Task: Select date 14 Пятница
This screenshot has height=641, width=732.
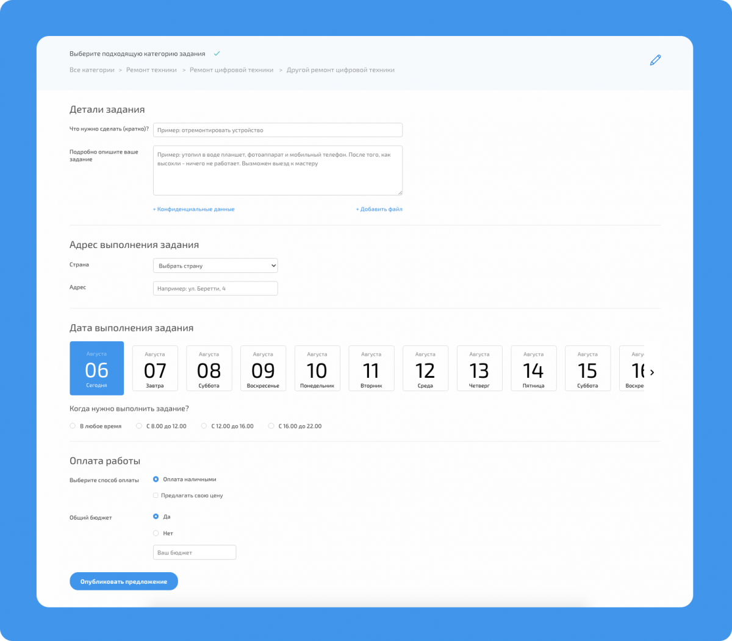Action: 533,369
